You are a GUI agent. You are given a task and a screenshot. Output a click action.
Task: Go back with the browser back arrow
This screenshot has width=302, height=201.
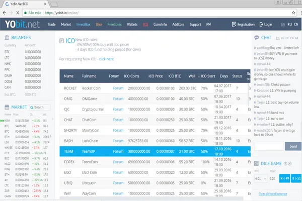click(x=4, y=13)
